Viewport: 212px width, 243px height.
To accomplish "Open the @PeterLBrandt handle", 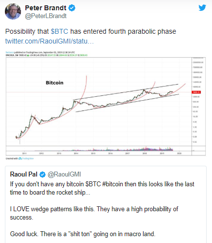I will [x=46, y=16].
